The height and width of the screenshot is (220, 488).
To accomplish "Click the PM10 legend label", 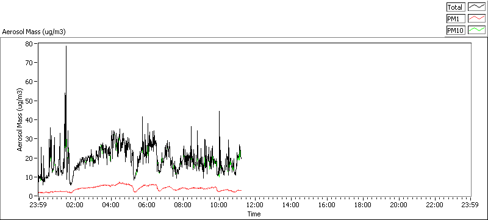I will [456, 30].
